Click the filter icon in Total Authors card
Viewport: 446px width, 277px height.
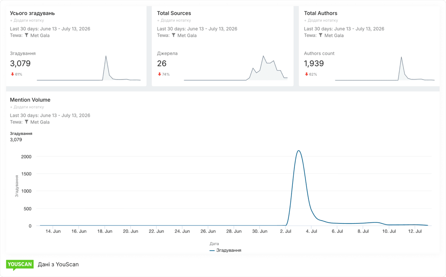[321, 35]
